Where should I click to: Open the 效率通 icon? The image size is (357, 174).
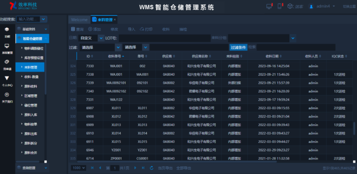[7, 62]
